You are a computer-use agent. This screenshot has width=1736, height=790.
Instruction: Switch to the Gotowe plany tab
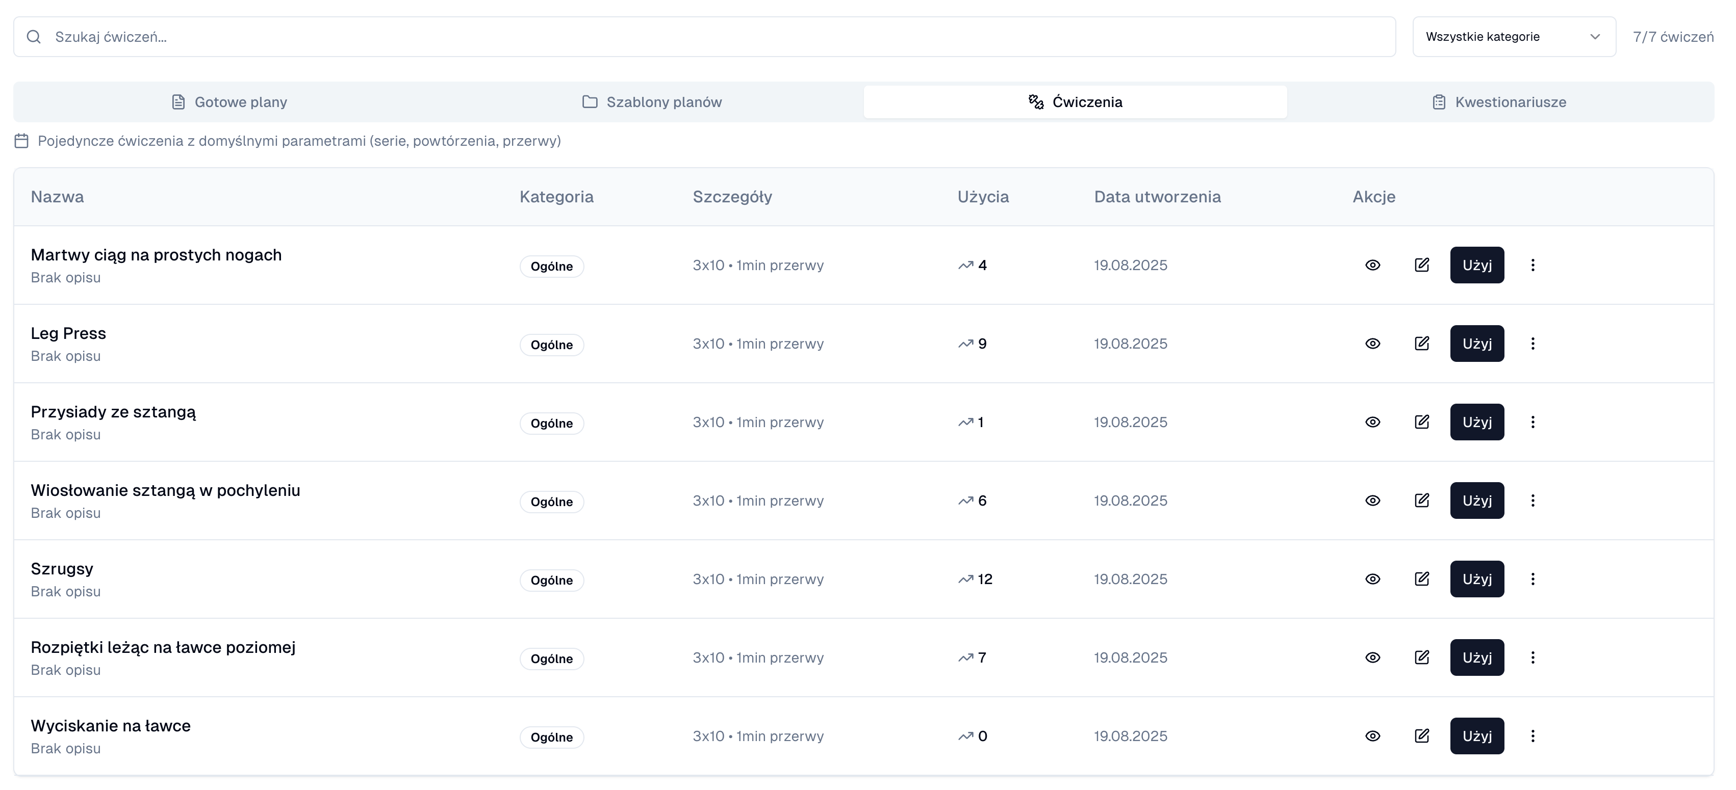[x=229, y=102]
